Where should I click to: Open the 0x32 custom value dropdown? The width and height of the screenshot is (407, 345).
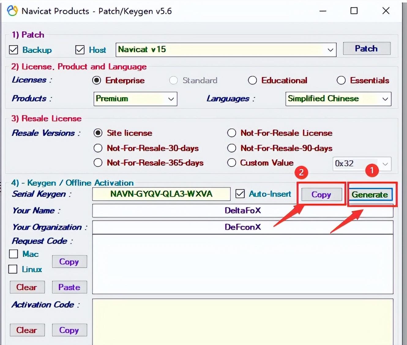click(x=362, y=164)
